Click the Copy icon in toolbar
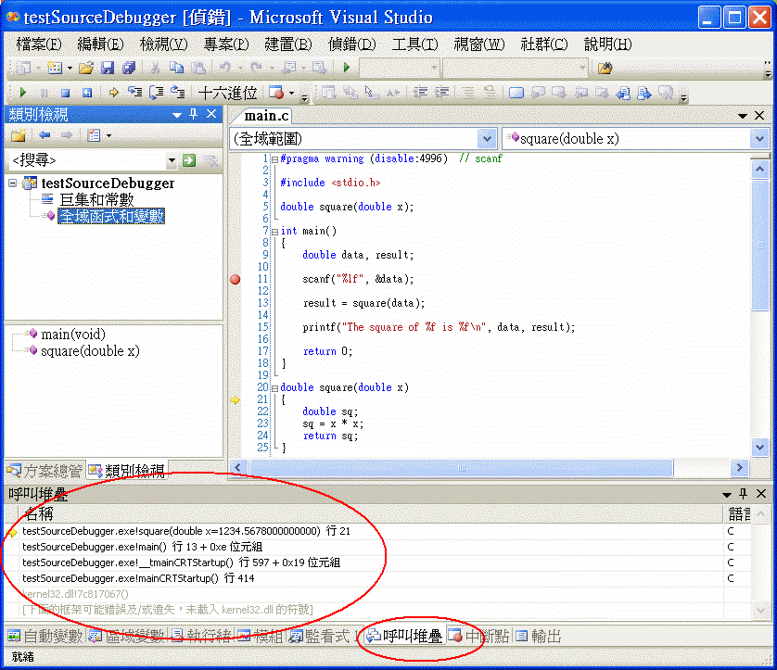Viewport: 777px width, 670px height. (x=176, y=68)
